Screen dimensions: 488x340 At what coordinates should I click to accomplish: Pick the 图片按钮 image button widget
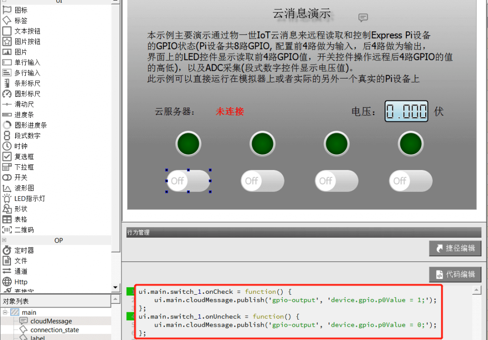click(21, 41)
